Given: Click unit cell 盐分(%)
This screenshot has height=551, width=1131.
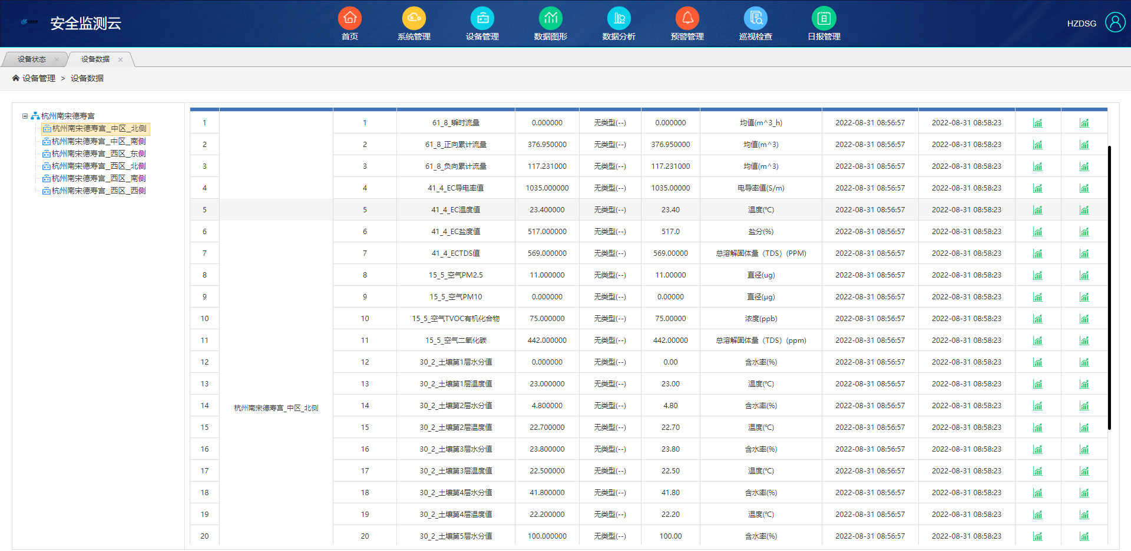Looking at the screenshot, I should pos(761,232).
